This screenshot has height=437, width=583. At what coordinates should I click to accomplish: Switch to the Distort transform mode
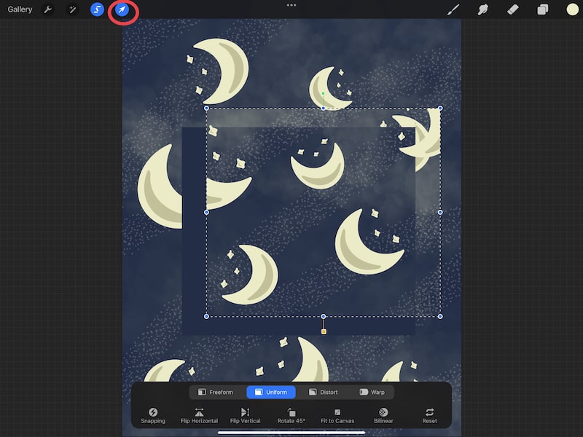323,392
